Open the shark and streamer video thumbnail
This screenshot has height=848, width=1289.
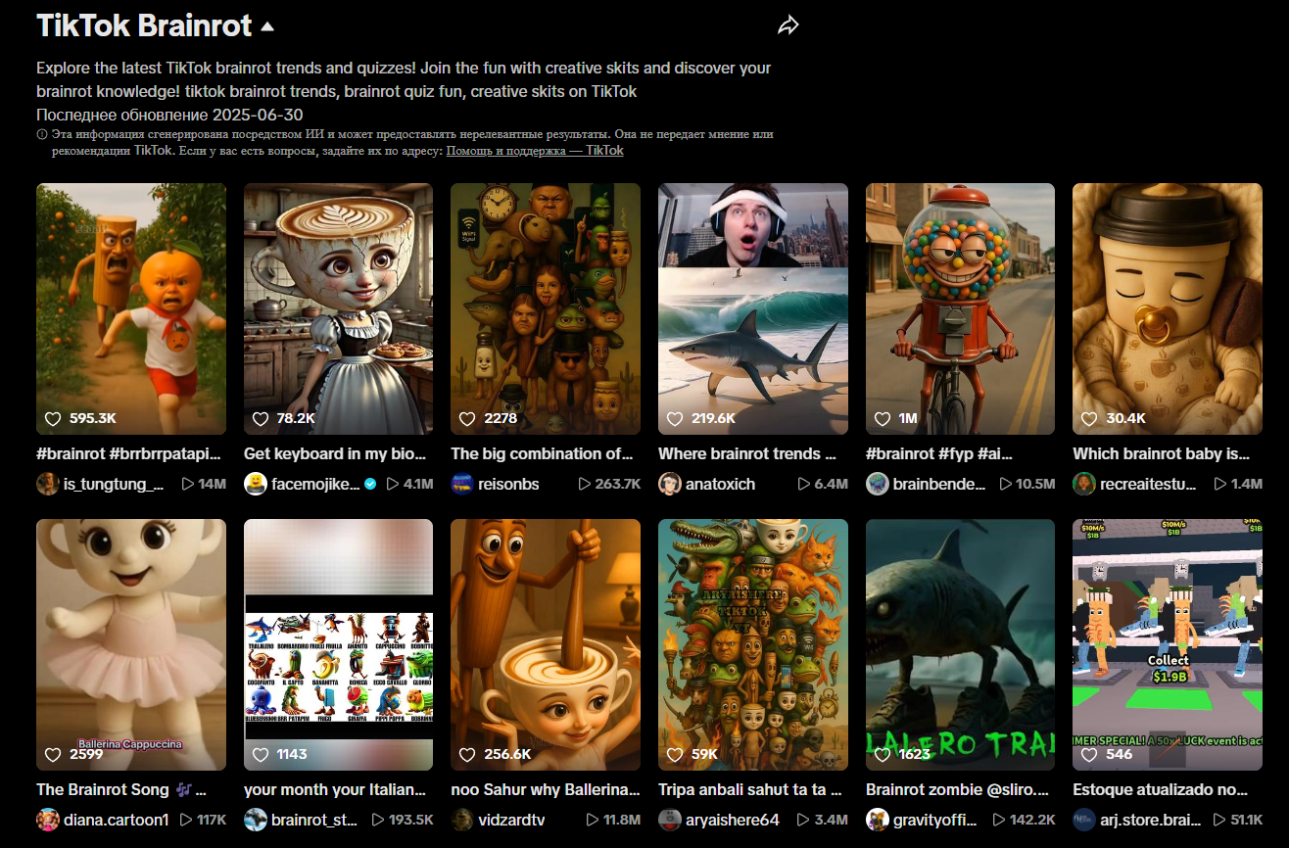pos(753,308)
